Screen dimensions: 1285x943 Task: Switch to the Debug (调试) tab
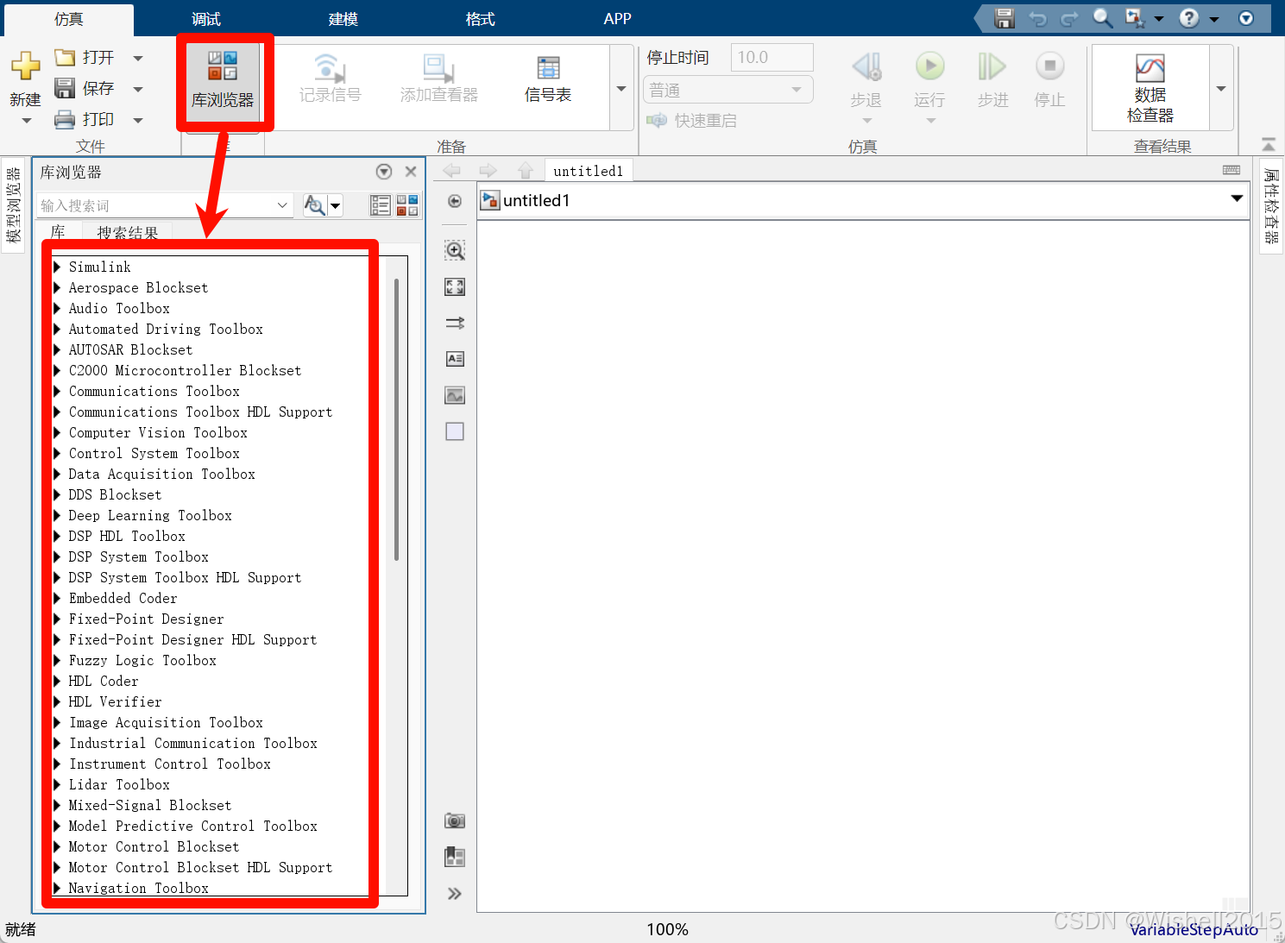[206, 19]
